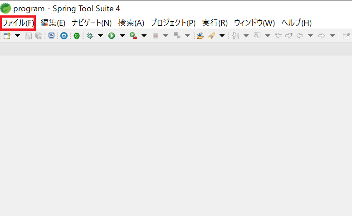Image resolution: width=352 pixels, height=216 pixels.
Task: Expand the Relaunch dropdown arrow
Action: 187,36
